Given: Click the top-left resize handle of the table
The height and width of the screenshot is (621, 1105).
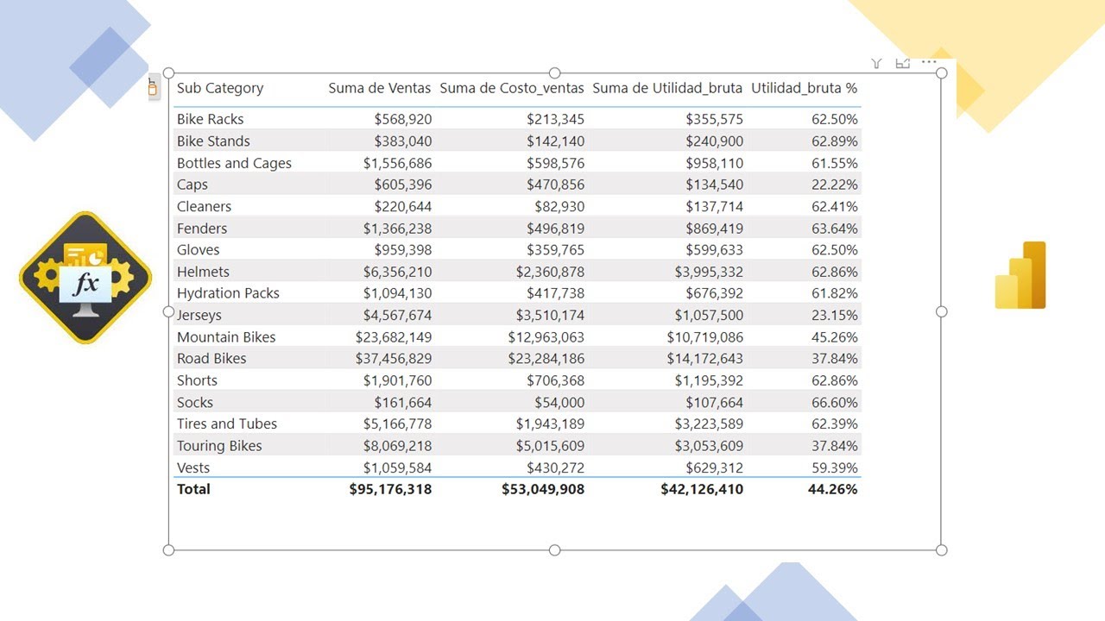Looking at the screenshot, I should [x=168, y=73].
